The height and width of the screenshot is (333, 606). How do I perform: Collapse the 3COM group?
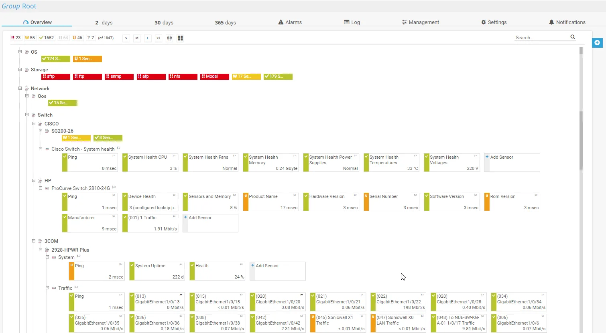pyautogui.click(x=34, y=241)
